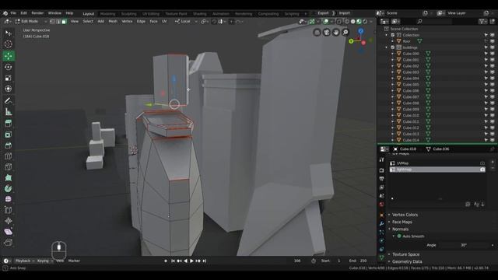Select the Transform tool
Viewport: 498px width, 280px height.
point(9,89)
